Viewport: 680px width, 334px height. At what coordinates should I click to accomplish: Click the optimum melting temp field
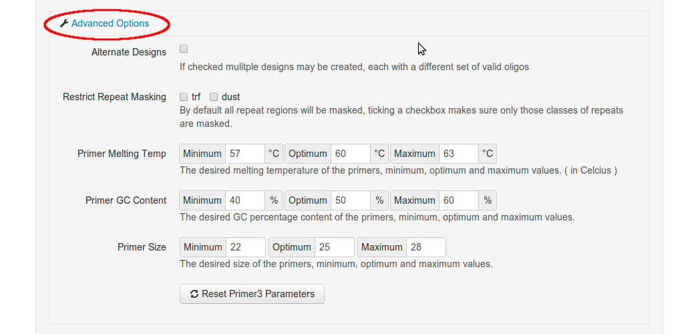[350, 154]
